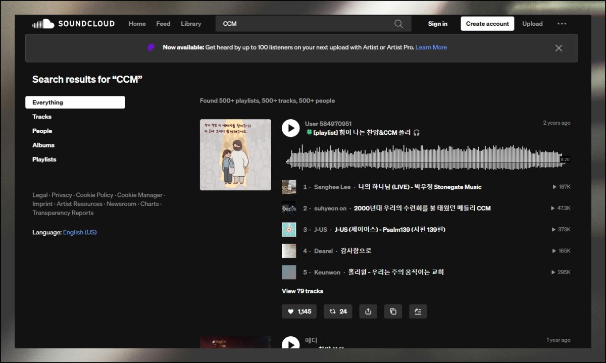Open the three-dots more menu
The width and height of the screenshot is (606, 363).
pos(562,24)
